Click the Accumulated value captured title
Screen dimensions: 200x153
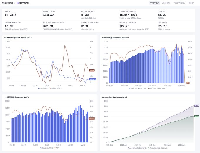tap(114, 97)
